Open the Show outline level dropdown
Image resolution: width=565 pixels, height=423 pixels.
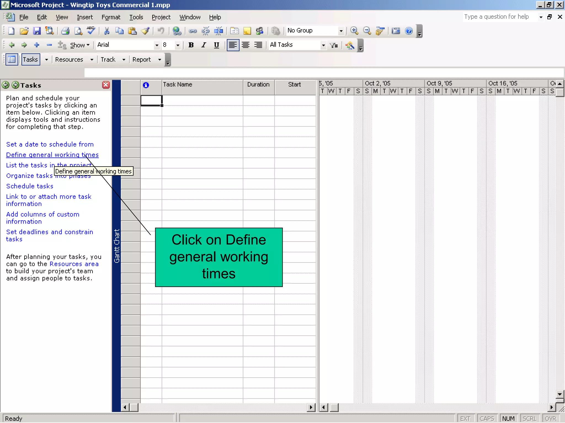80,45
